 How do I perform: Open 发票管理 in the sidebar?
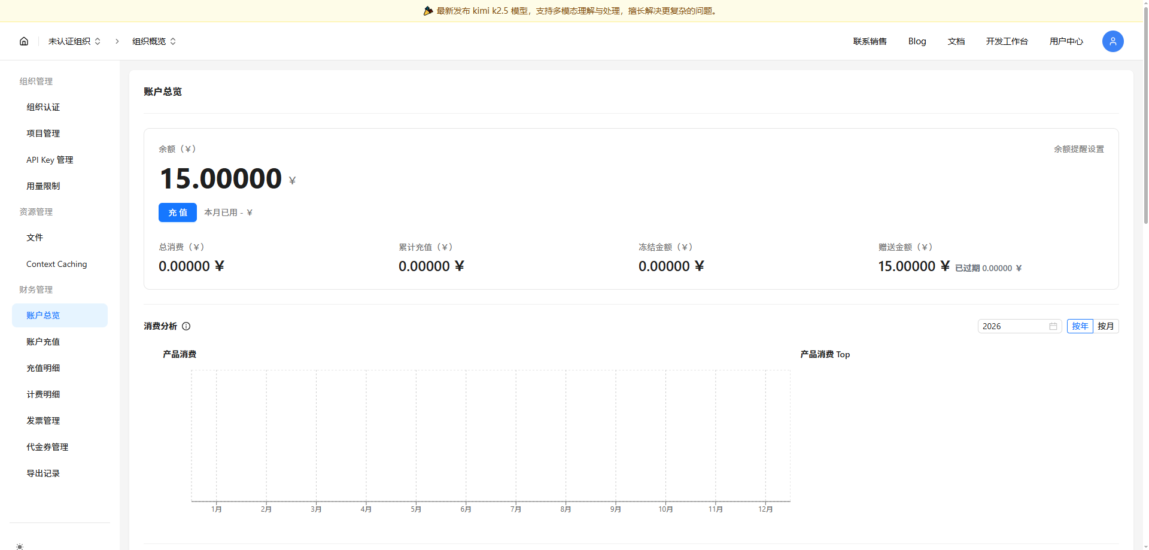point(60,421)
